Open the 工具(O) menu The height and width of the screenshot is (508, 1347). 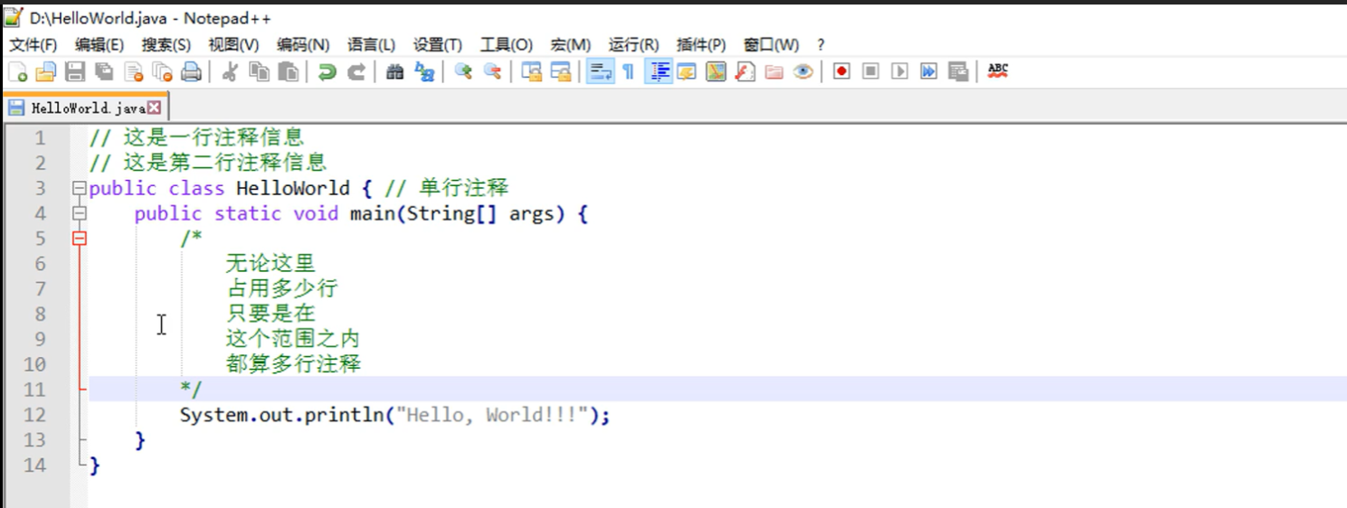tap(507, 44)
